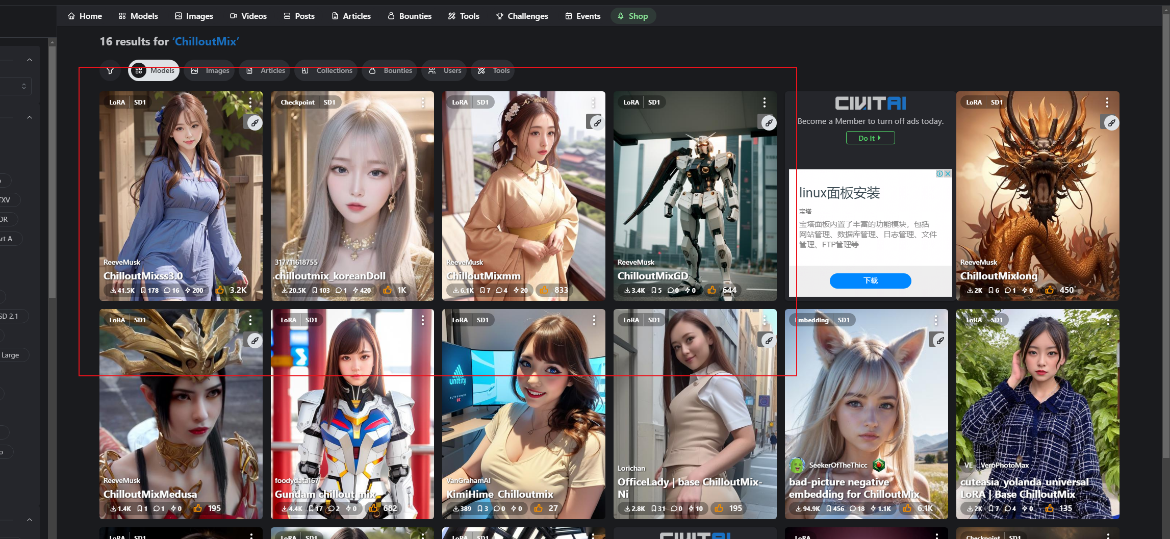Screen dimensions: 1170x539
Task: Click thumbs-up 195 on ChilloutMixMedusa
Action: (207, 508)
